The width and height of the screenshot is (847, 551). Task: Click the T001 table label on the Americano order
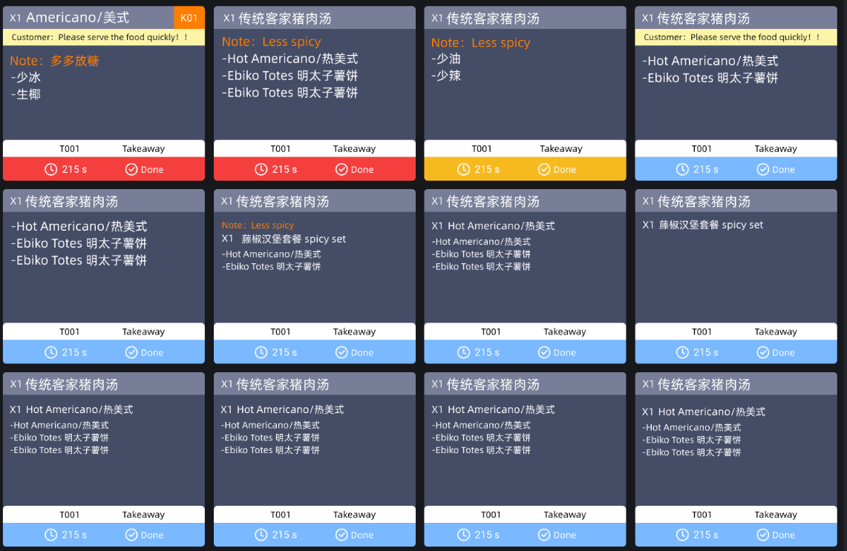click(70, 149)
